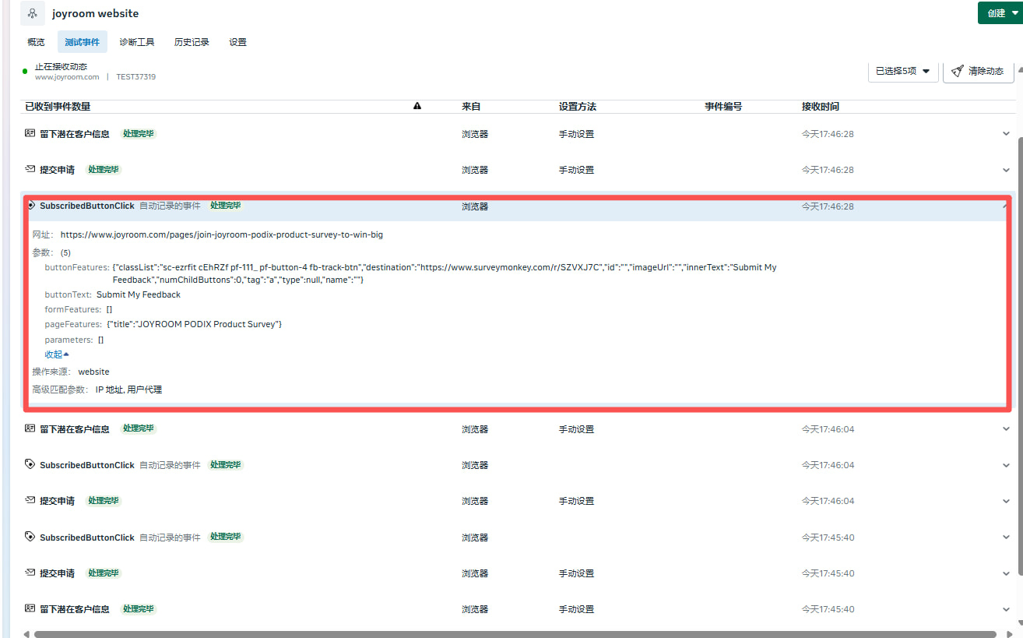Open the 历史记录 tab
The height and width of the screenshot is (638, 1023).
(192, 42)
